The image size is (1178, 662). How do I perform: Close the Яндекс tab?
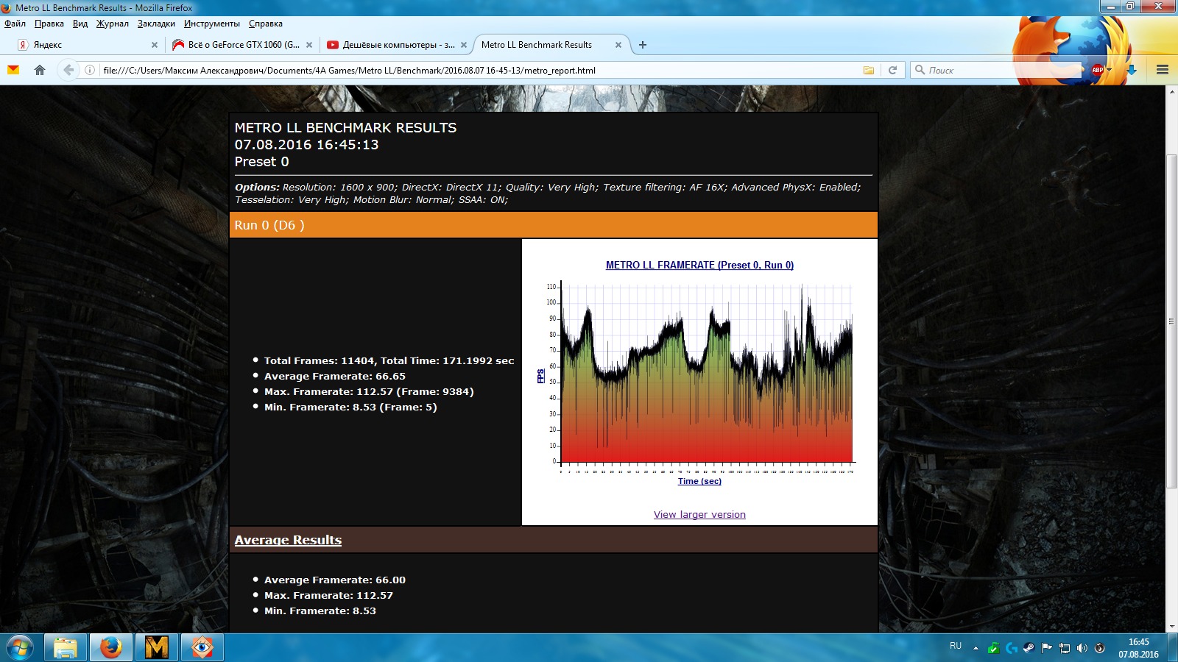tap(155, 45)
